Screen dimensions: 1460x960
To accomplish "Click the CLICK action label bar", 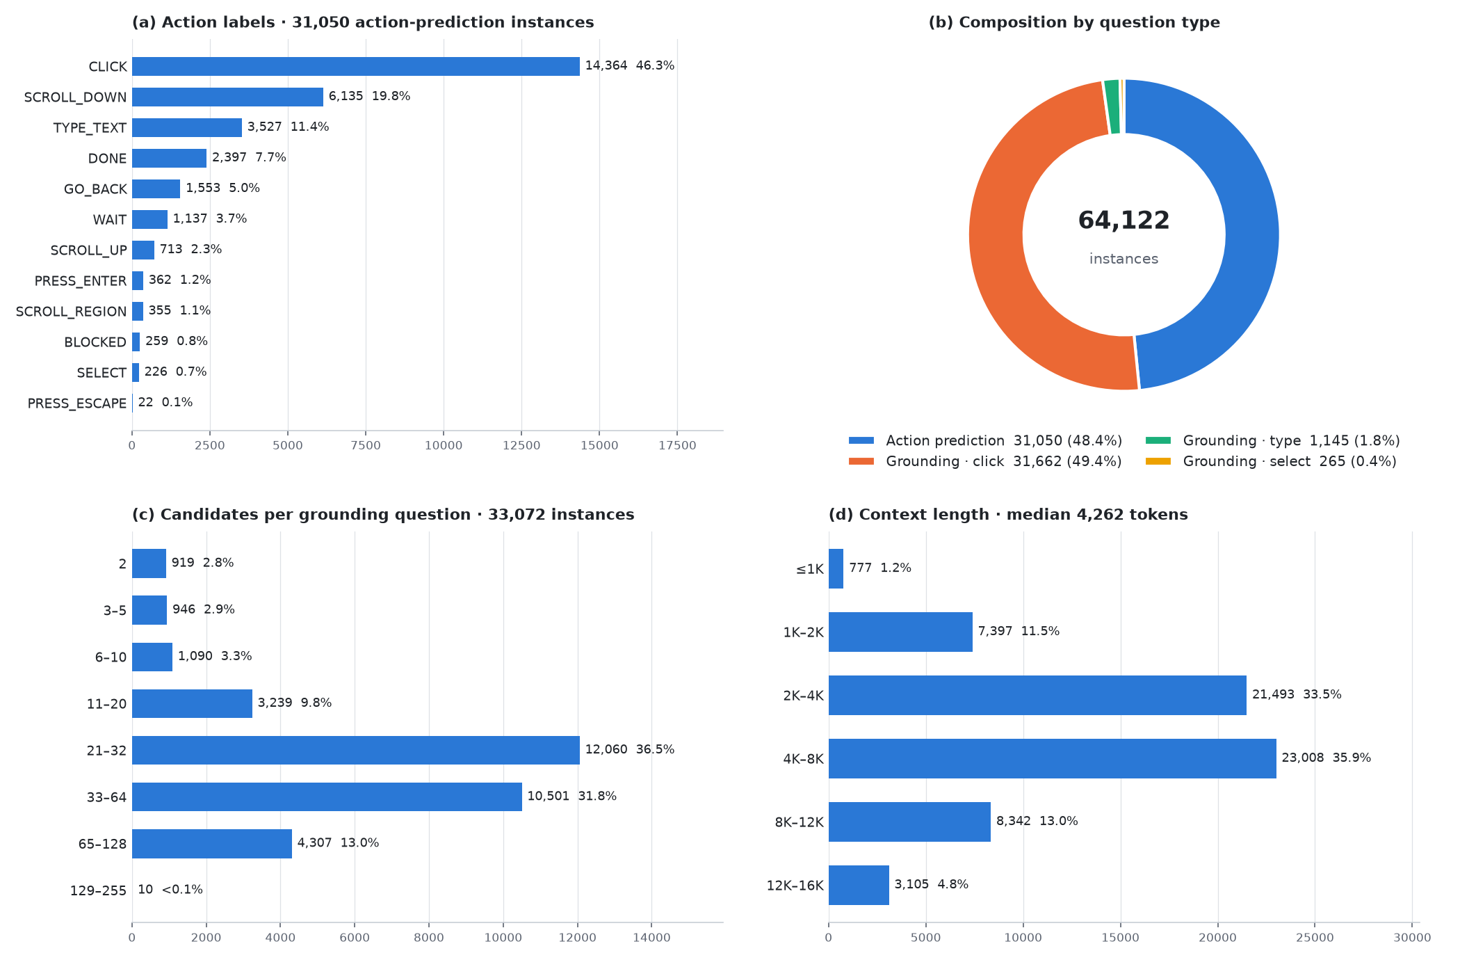I will 356,66.
